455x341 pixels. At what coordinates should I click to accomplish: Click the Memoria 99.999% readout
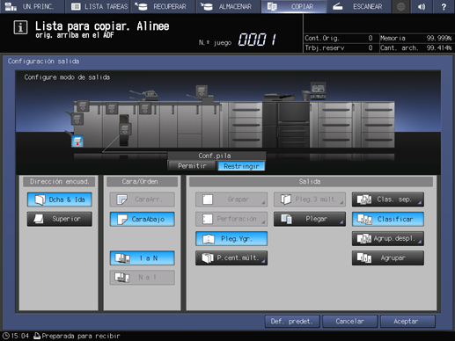[416, 38]
